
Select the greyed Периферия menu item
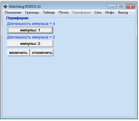click(x=81, y=12)
